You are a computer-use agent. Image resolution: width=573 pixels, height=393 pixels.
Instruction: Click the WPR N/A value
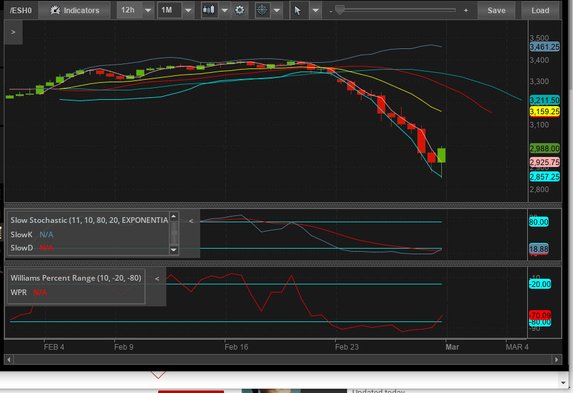tap(40, 293)
